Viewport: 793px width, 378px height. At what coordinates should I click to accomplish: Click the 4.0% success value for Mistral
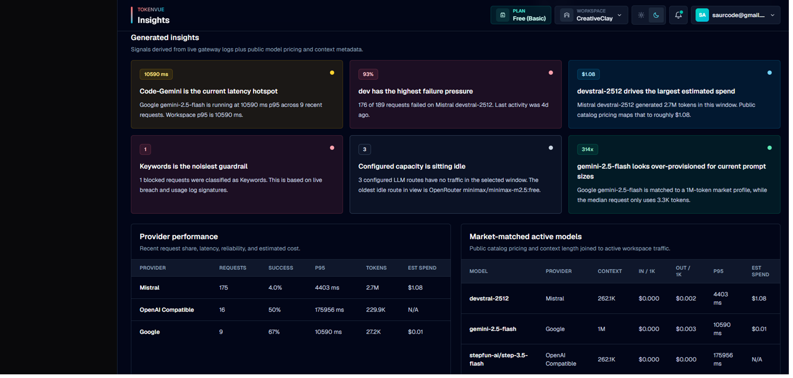pyautogui.click(x=275, y=288)
